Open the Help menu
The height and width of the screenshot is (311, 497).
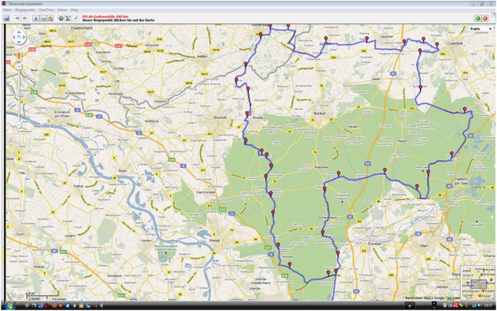74,10
